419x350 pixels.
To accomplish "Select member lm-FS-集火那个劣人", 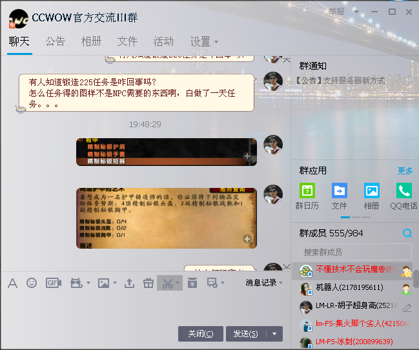I will click(353, 325).
